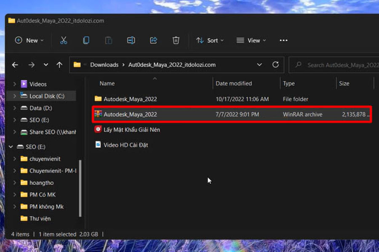Click Downloads in the address breadcrumb

104,65
